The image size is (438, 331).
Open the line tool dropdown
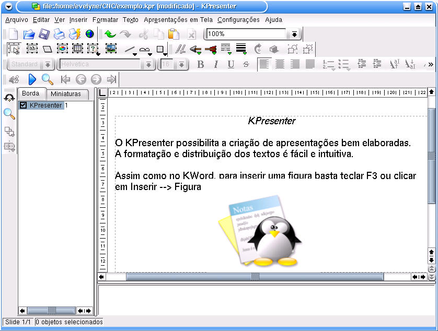135,54
